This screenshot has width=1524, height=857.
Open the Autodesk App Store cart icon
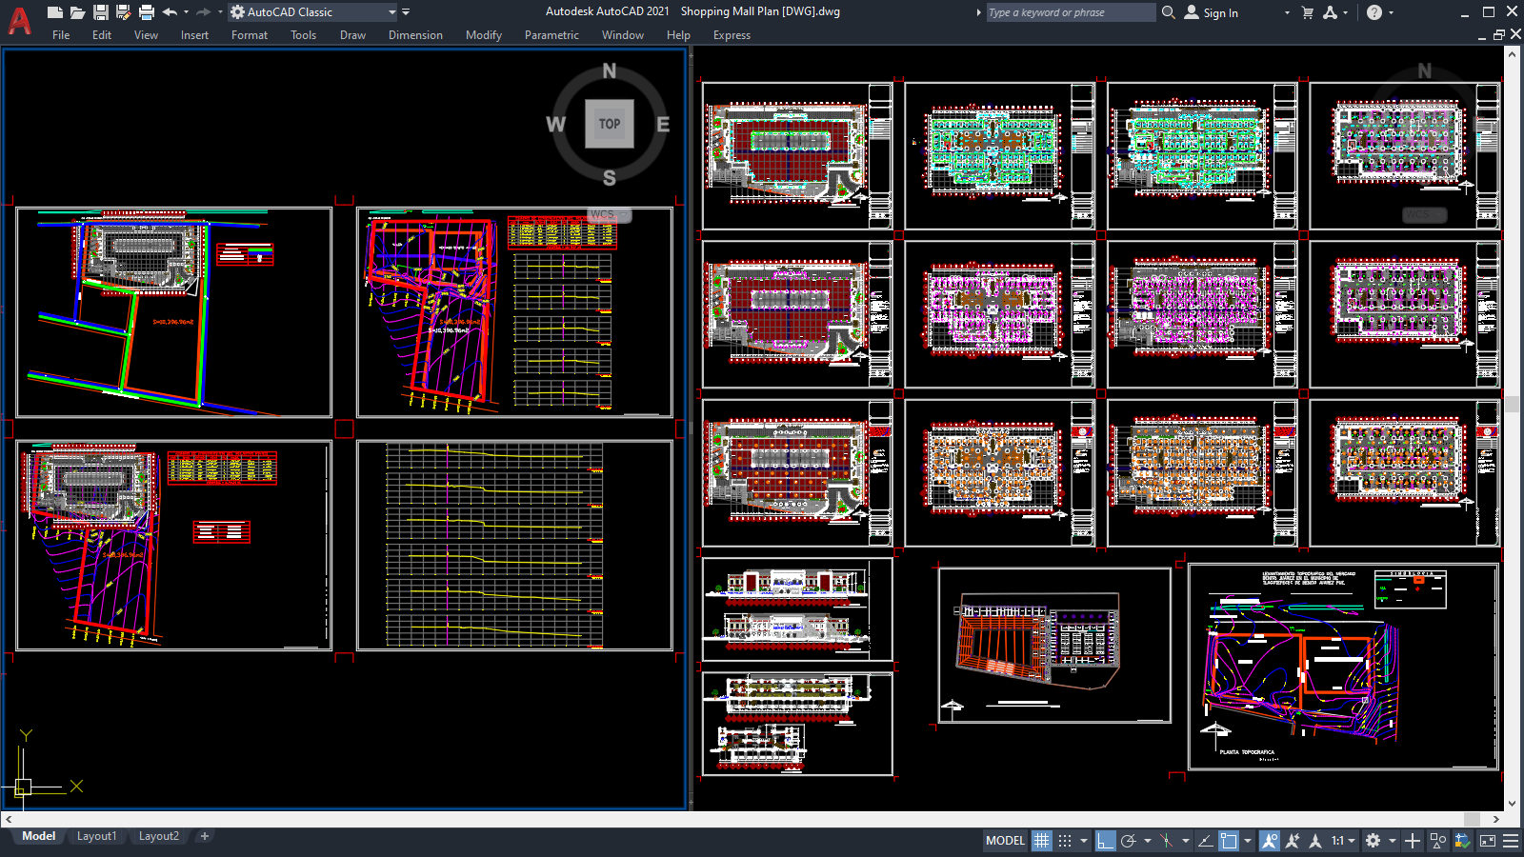[1307, 12]
